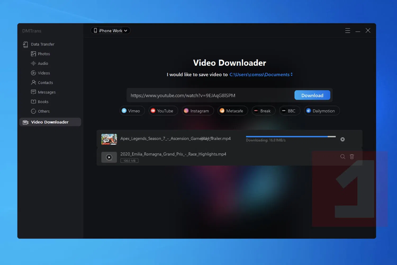Open the hamburger menu in title bar
The image size is (397, 265).
click(348, 30)
